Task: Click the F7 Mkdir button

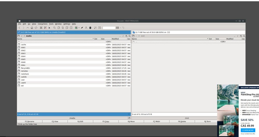Action: 157,121
